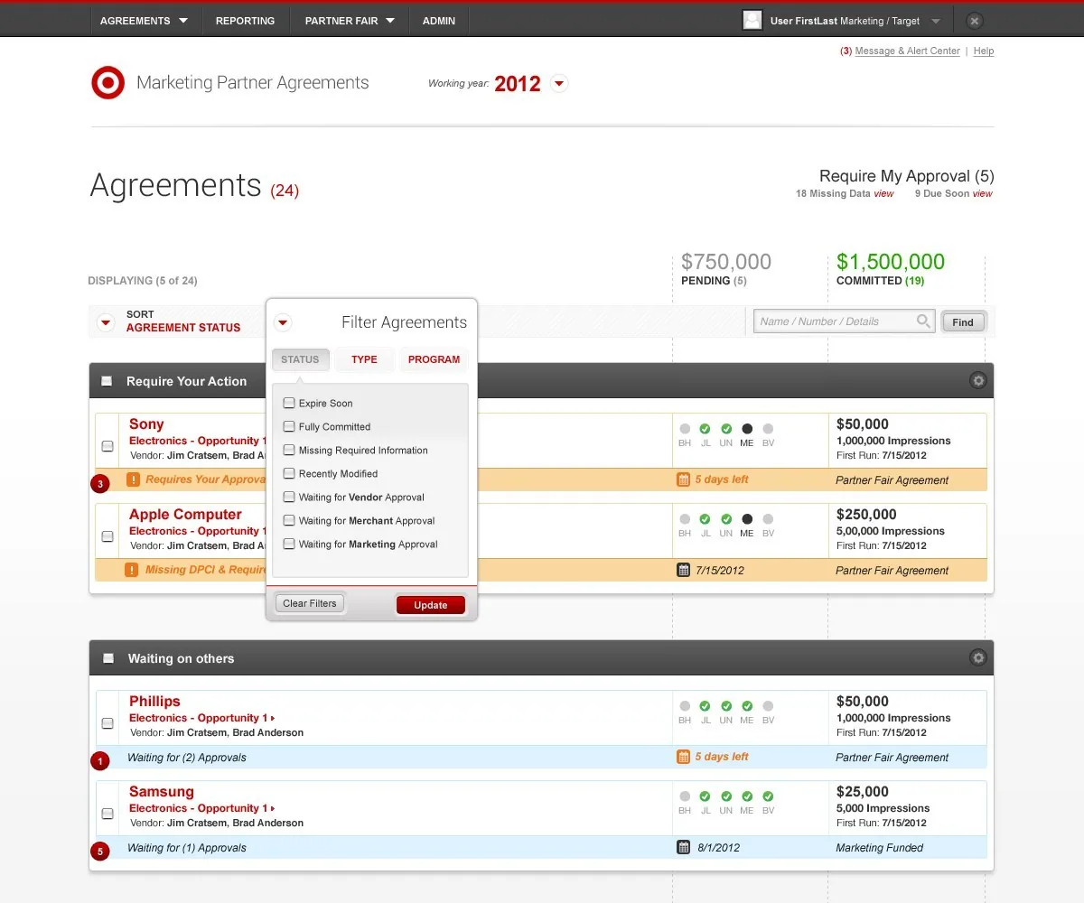This screenshot has height=903, width=1084.
Task: Click the Sony JL green check status
Action: click(705, 429)
